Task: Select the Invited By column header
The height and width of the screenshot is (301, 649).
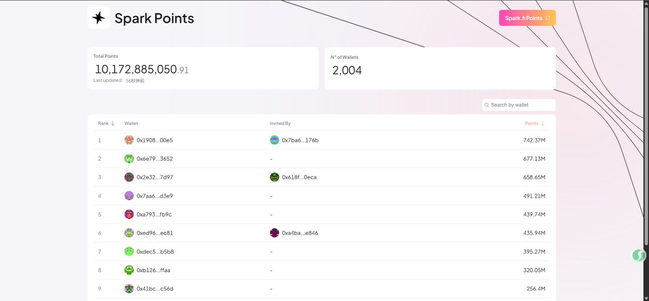Action: coord(280,123)
